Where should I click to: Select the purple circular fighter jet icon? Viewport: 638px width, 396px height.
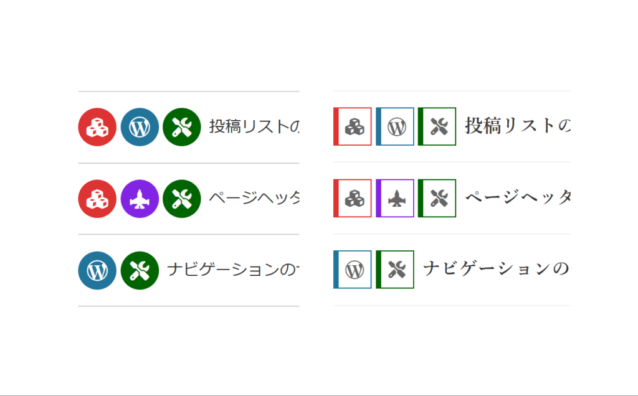[140, 199]
